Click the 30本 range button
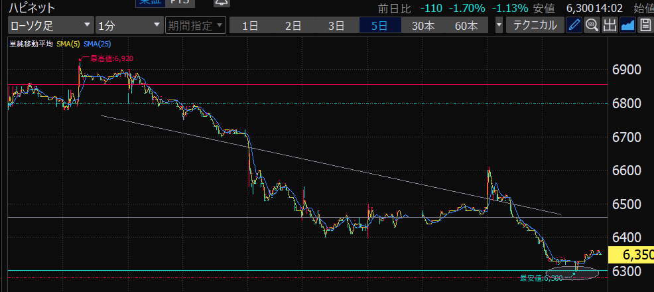Screen dimensions: 654x292 click(423, 26)
